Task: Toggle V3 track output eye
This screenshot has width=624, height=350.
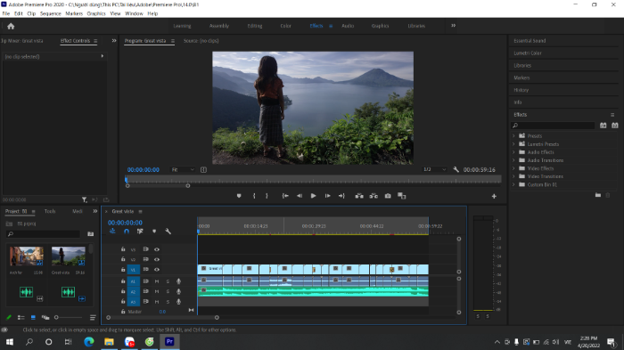Action: pos(157,249)
